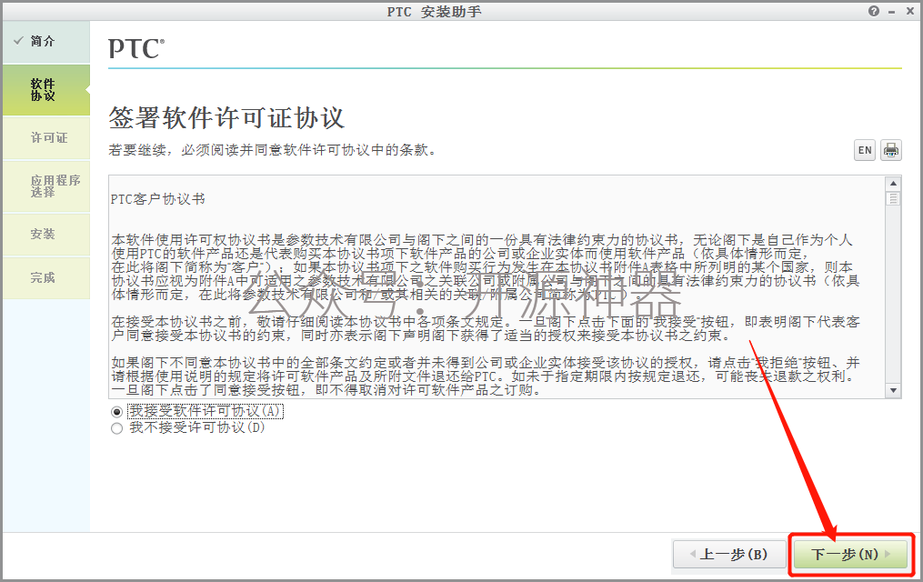The image size is (923, 582).
Task: Open the help question mark icon
Action: (x=874, y=11)
